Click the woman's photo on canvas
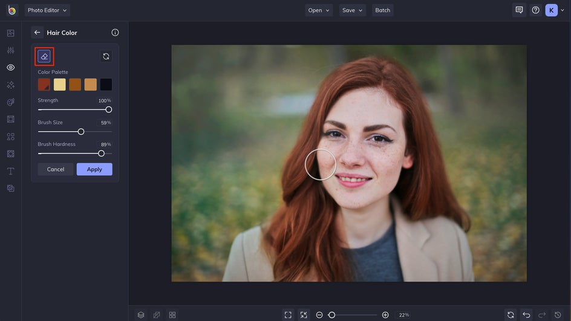 point(349,163)
